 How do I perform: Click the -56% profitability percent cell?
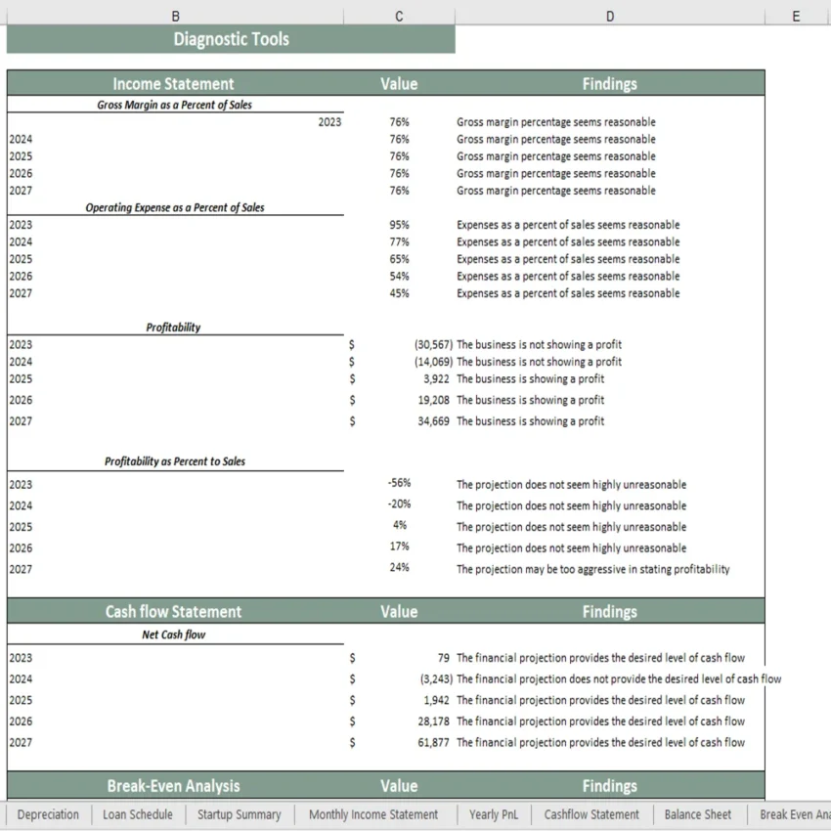point(399,482)
